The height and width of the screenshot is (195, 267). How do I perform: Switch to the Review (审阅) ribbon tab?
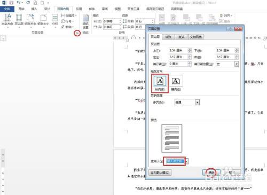[105, 9]
